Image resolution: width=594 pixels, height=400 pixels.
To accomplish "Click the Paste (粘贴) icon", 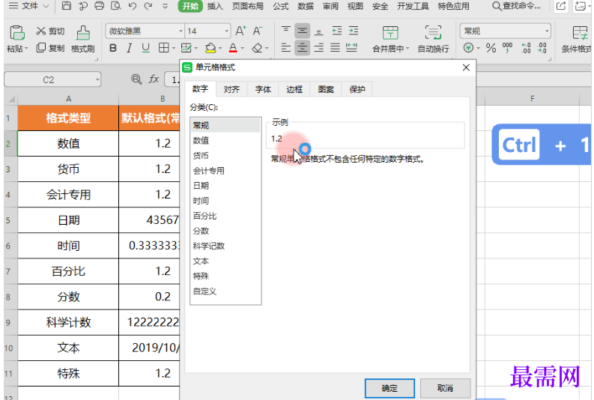I will (x=16, y=32).
